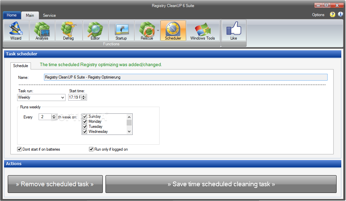
Task: Click Save time scheduled cleaning task
Action: 221,184
